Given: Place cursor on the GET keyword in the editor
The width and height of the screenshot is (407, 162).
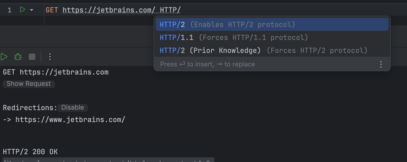Looking at the screenshot, I should pos(52,10).
